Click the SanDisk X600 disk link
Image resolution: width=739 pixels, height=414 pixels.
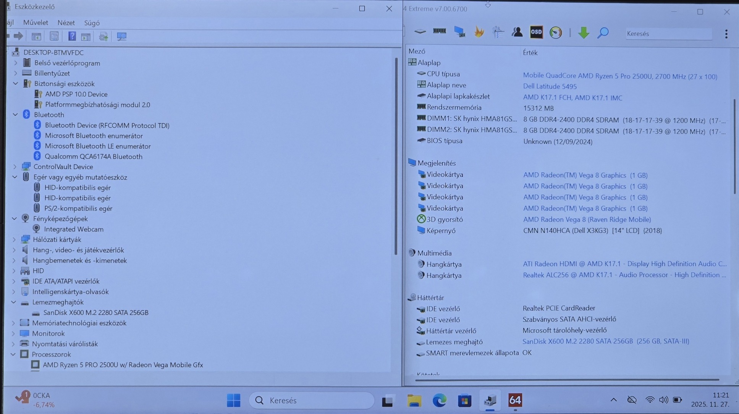tap(605, 341)
